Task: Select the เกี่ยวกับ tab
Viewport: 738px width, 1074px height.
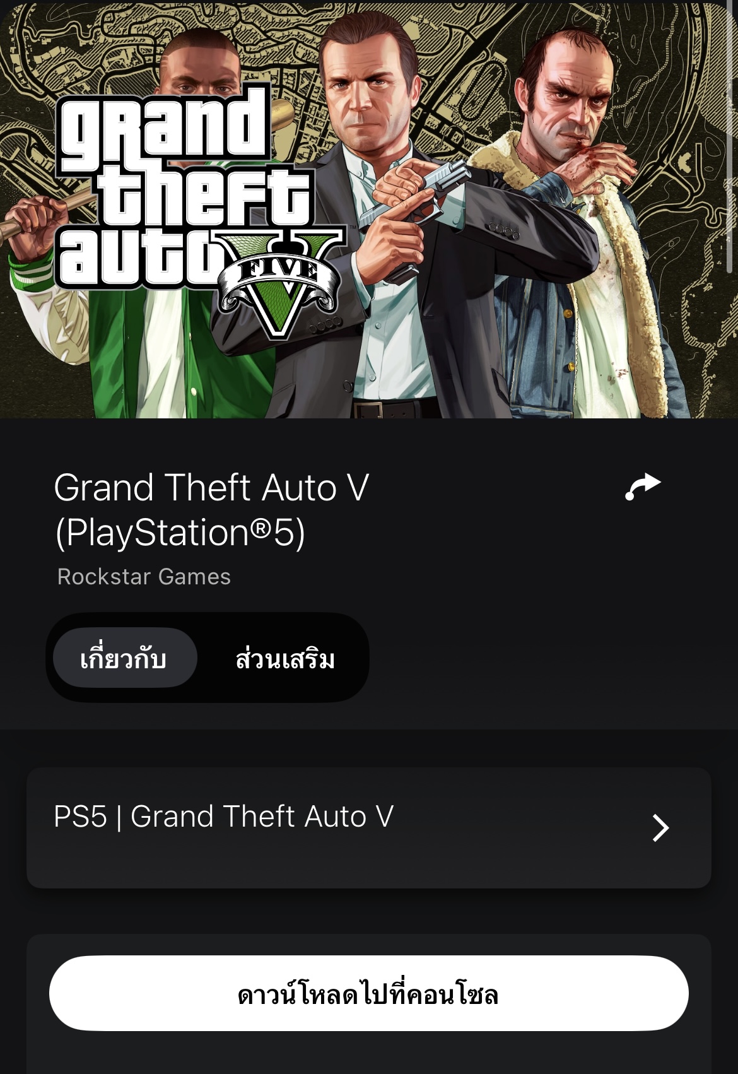Action: pyautogui.click(x=125, y=658)
